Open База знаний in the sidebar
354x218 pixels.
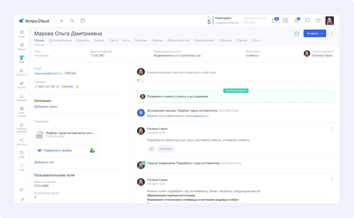[x=22, y=112]
